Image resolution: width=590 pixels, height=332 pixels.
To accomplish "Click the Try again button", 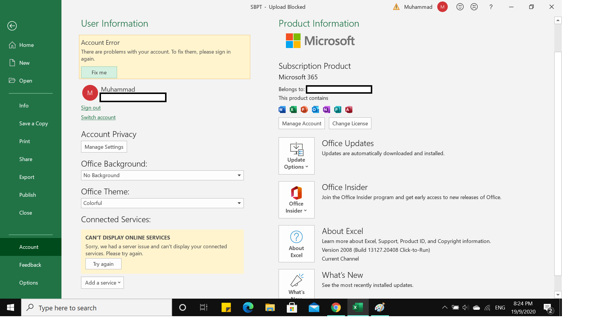I will 103,264.
